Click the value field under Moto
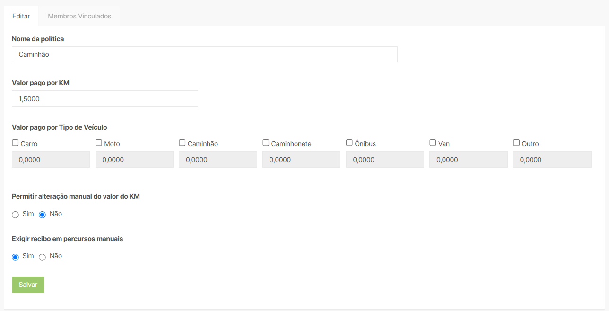The height and width of the screenshot is (311, 609). coord(134,160)
